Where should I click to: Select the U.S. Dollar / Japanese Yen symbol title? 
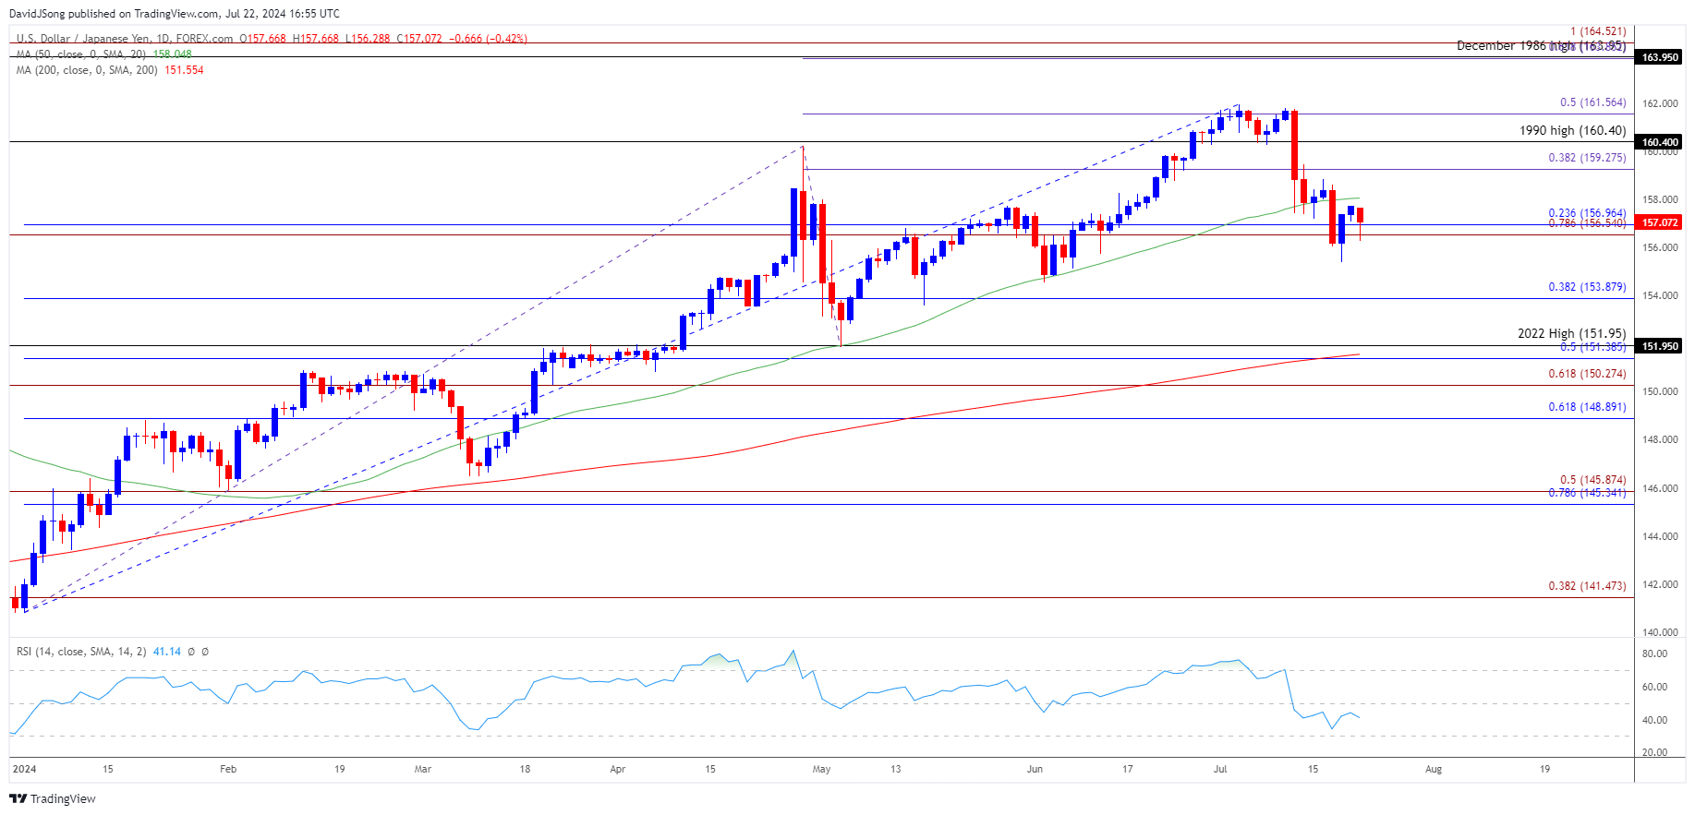coord(125,39)
